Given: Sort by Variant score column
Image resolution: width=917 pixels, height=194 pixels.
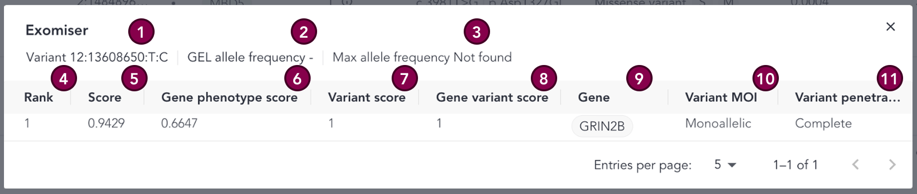Looking at the screenshot, I should [367, 97].
